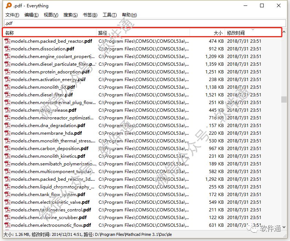Click the 122 KB size cell
The width and height of the screenshot is (290, 241).
216,218
